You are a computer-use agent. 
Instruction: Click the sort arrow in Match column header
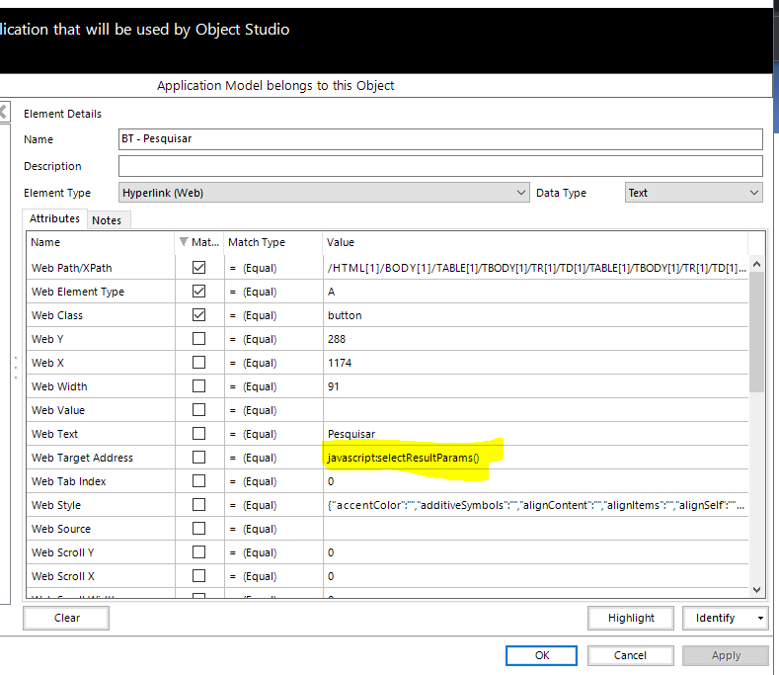(x=184, y=242)
